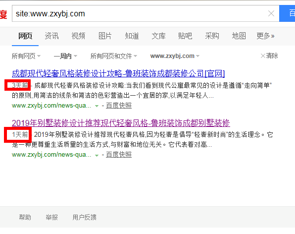The width and height of the screenshot is (295, 234).
Task: Open the 所有网页 filter dropdown
Action: 26,56
